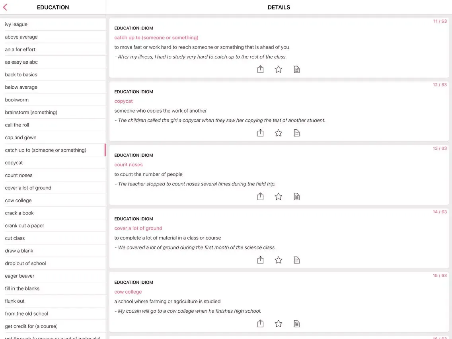452x339 pixels.
Task: Open 'an a for effort' list entry
Action: point(53,49)
